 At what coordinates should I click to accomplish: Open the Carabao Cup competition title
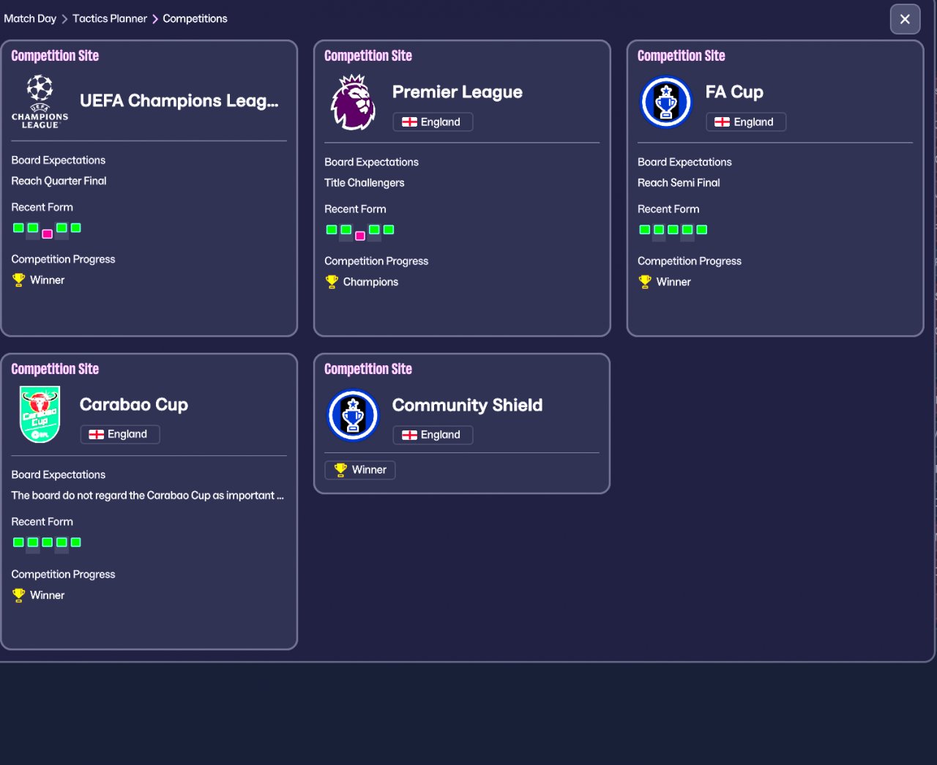pyautogui.click(x=134, y=405)
